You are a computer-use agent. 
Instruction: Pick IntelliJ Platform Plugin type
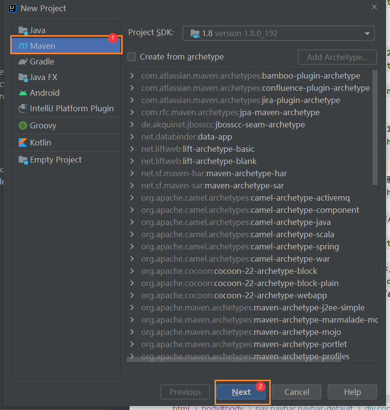(x=66, y=108)
